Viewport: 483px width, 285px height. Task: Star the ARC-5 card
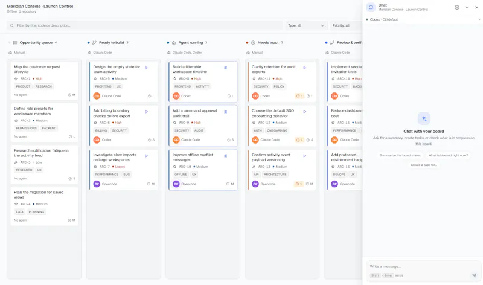tap(95, 78)
